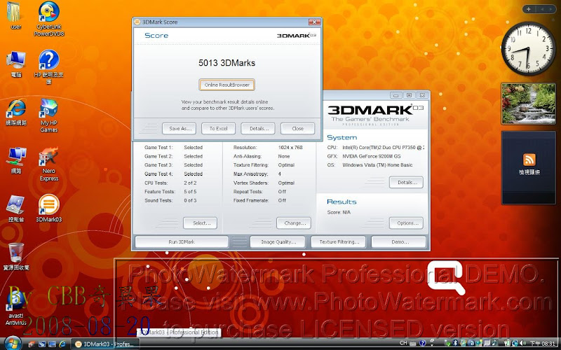Open the Network desktop icon
Viewport: 561px width, 350px height.
coord(16,160)
